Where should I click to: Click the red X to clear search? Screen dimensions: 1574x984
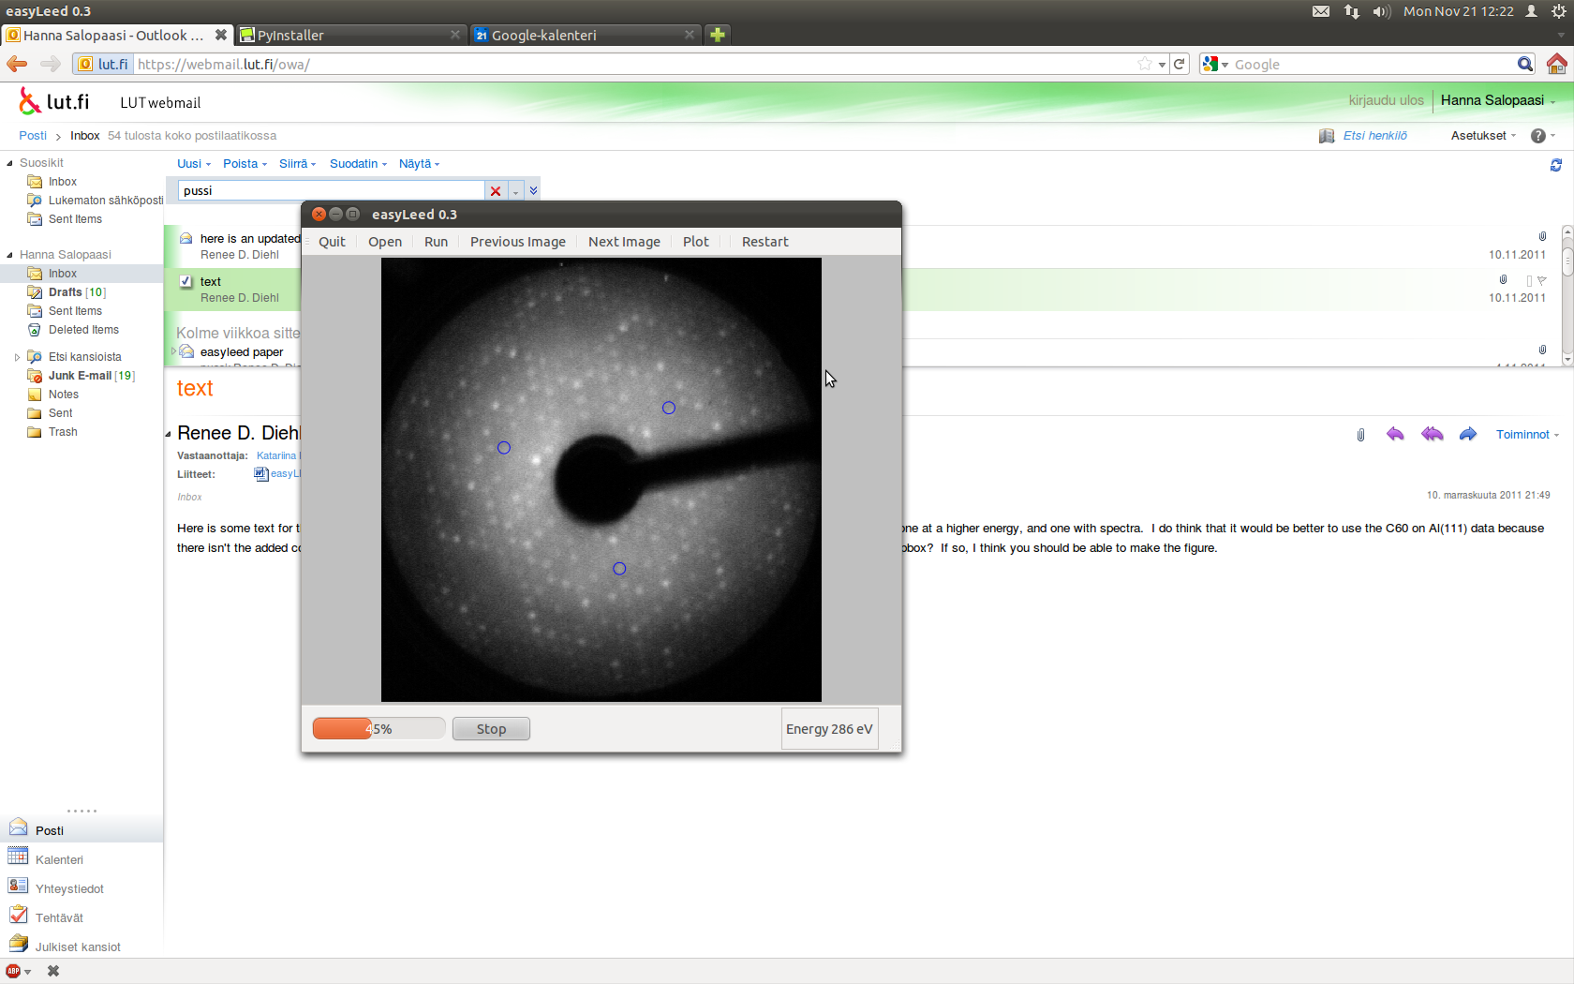[496, 191]
